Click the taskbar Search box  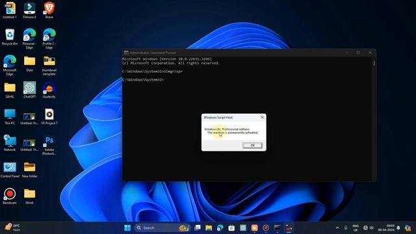tap(163, 227)
